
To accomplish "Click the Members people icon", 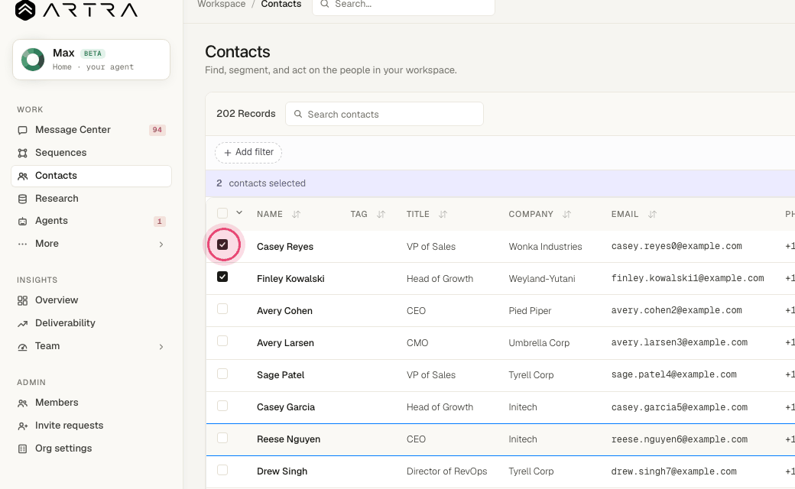I will click(x=22, y=403).
